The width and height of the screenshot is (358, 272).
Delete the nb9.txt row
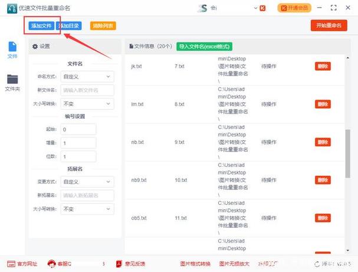pyautogui.click(x=323, y=180)
